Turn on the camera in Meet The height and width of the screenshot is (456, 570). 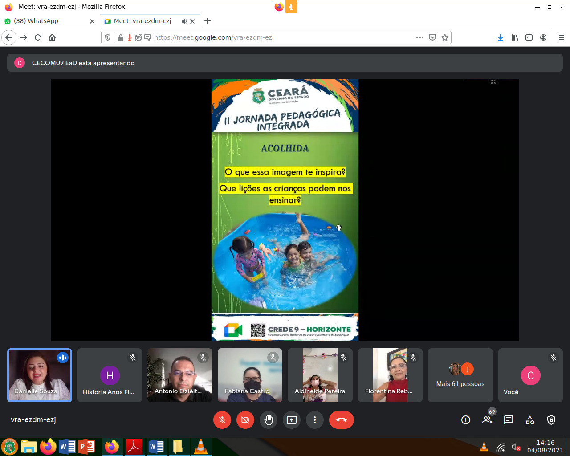(245, 420)
